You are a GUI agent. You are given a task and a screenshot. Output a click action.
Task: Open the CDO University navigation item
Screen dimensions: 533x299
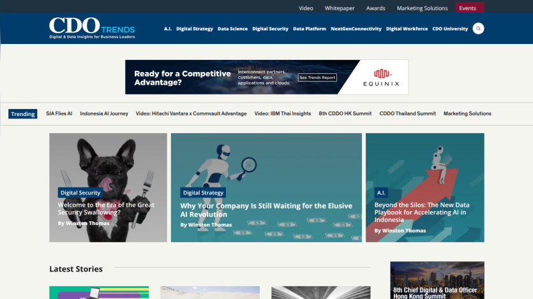tap(450, 29)
